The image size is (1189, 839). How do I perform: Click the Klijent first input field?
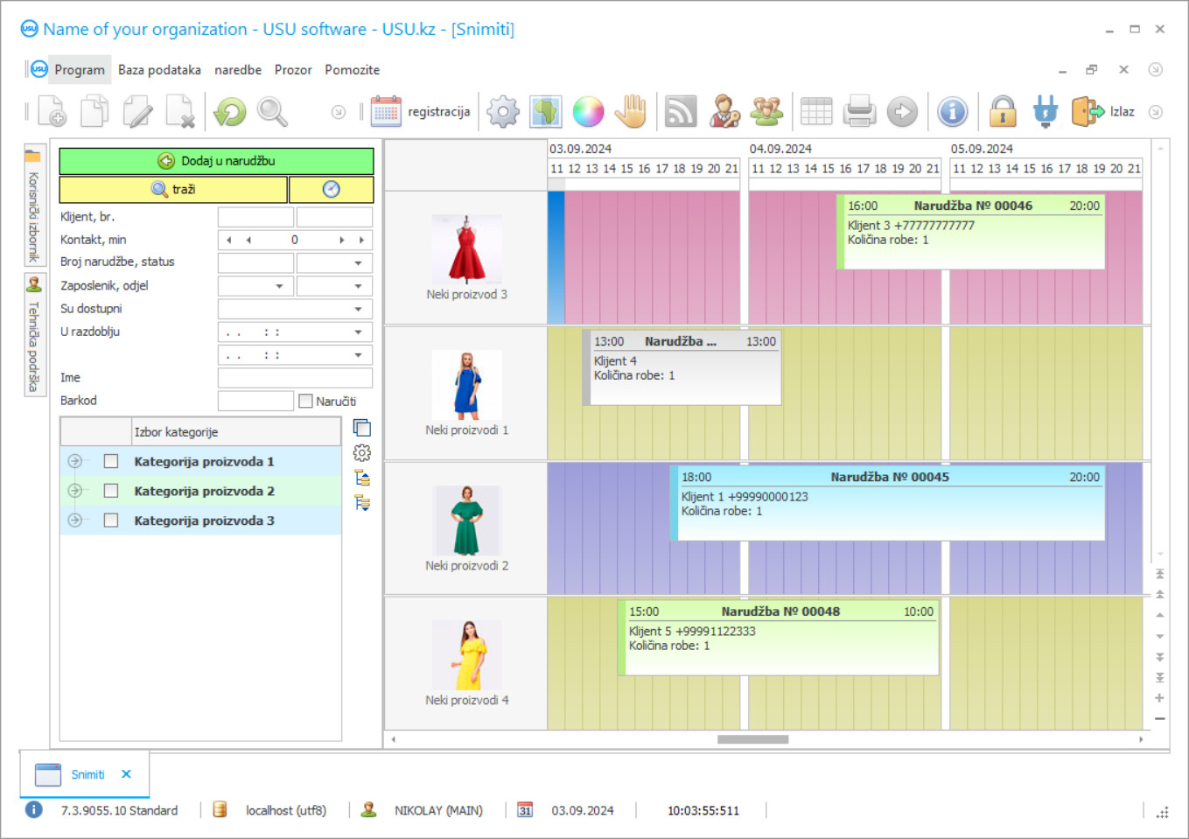coord(255,217)
